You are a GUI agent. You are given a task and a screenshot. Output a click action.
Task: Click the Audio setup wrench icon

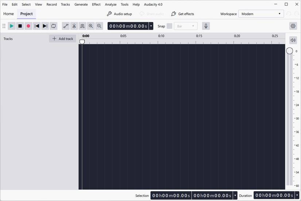[x=109, y=14]
